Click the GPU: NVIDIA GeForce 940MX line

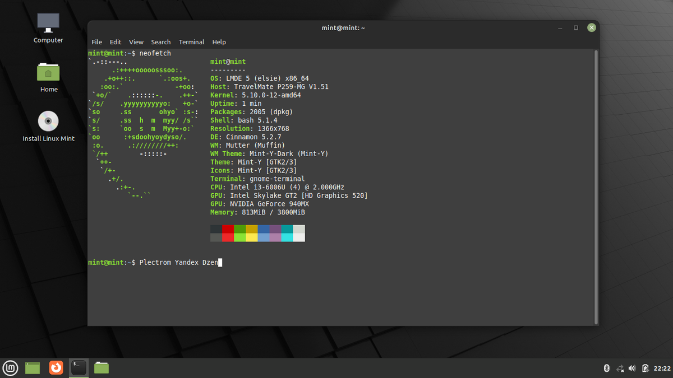[x=260, y=204]
